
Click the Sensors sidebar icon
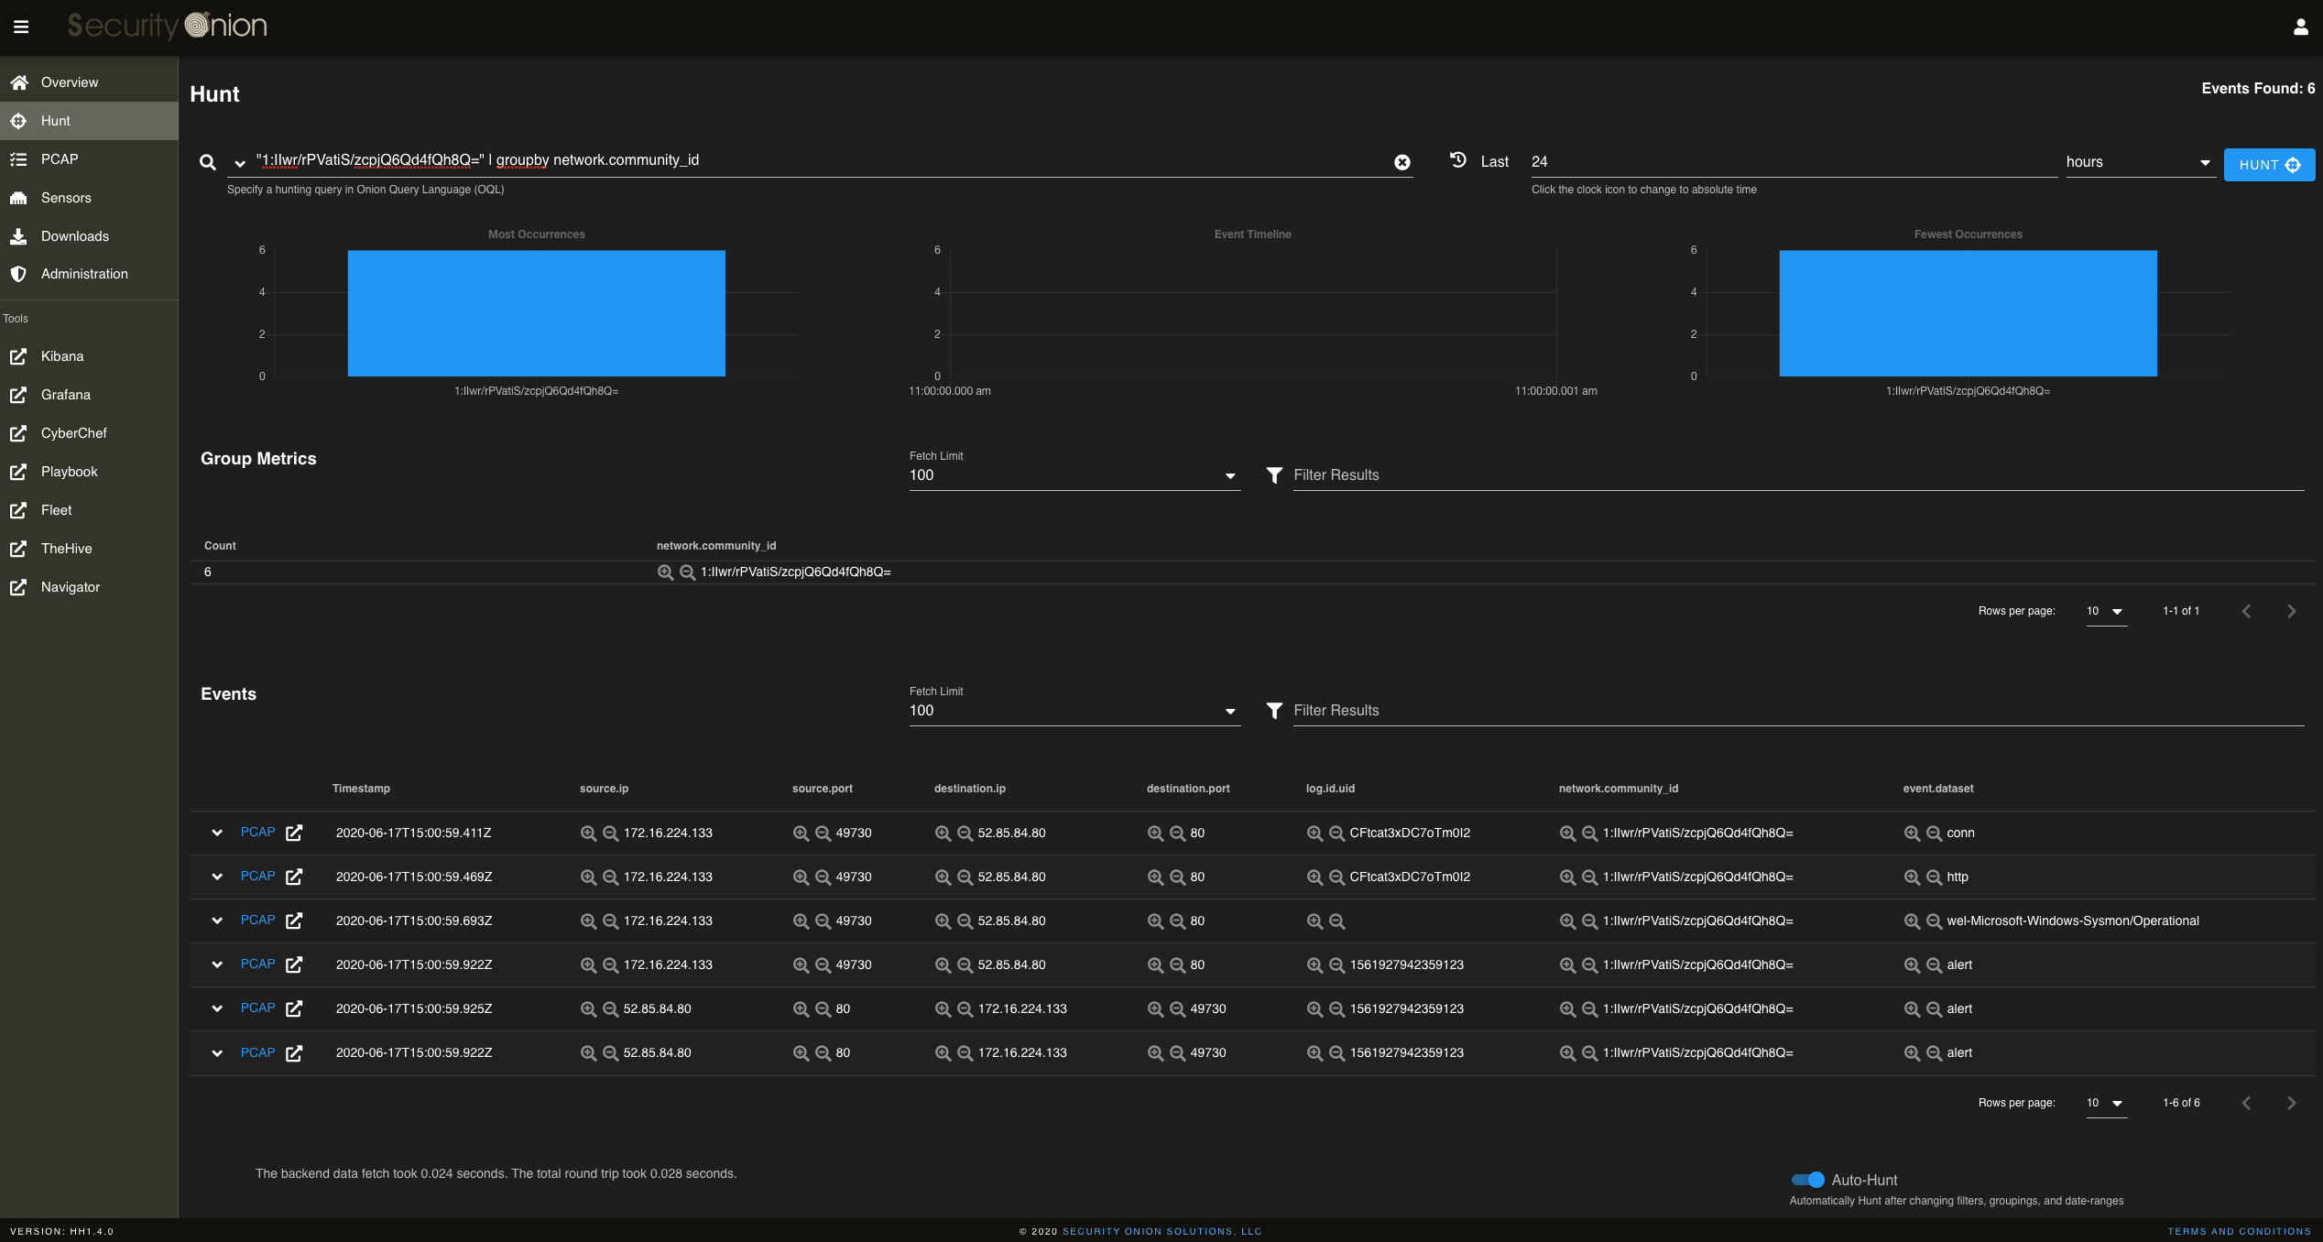click(19, 197)
